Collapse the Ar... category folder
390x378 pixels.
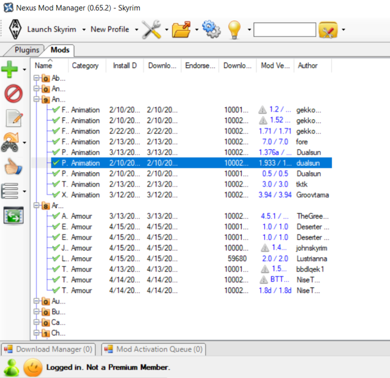click(36, 206)
